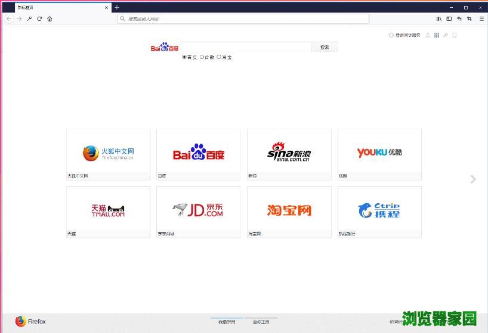
Task: Click the browser address bar
Action: pyautogui.click(x=243, y=19)
